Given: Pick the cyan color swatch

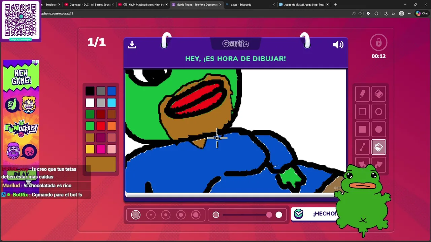Looking at the screenshot, I should point(112,103).
